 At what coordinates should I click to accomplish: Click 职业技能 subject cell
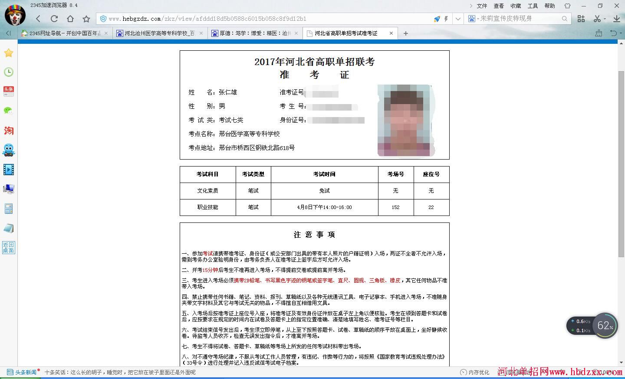pos(208,207)
